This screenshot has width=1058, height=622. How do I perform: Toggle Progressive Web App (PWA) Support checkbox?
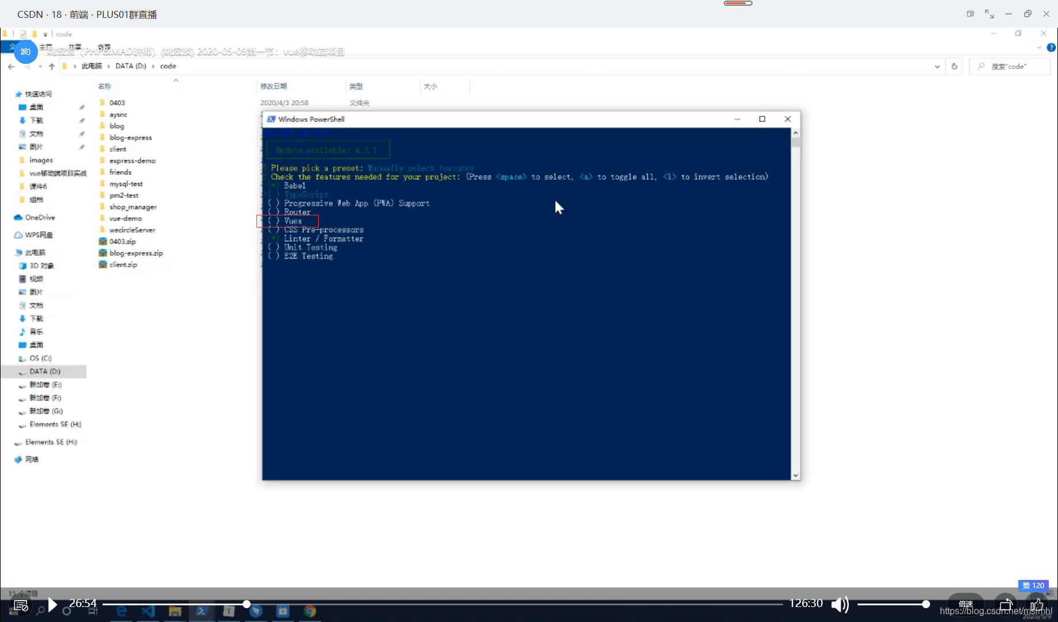pyautogui.click(x=274, y=203)
